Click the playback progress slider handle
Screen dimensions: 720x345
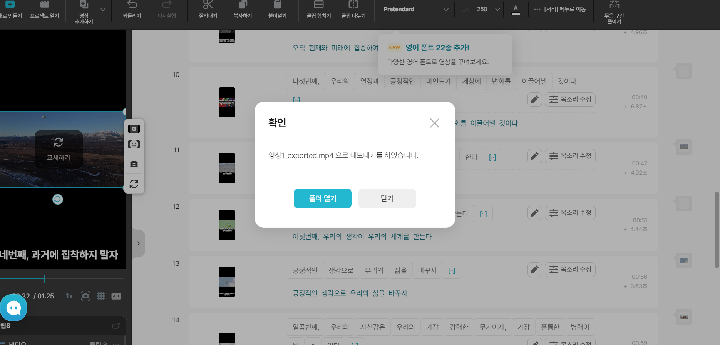pos(44,278)
